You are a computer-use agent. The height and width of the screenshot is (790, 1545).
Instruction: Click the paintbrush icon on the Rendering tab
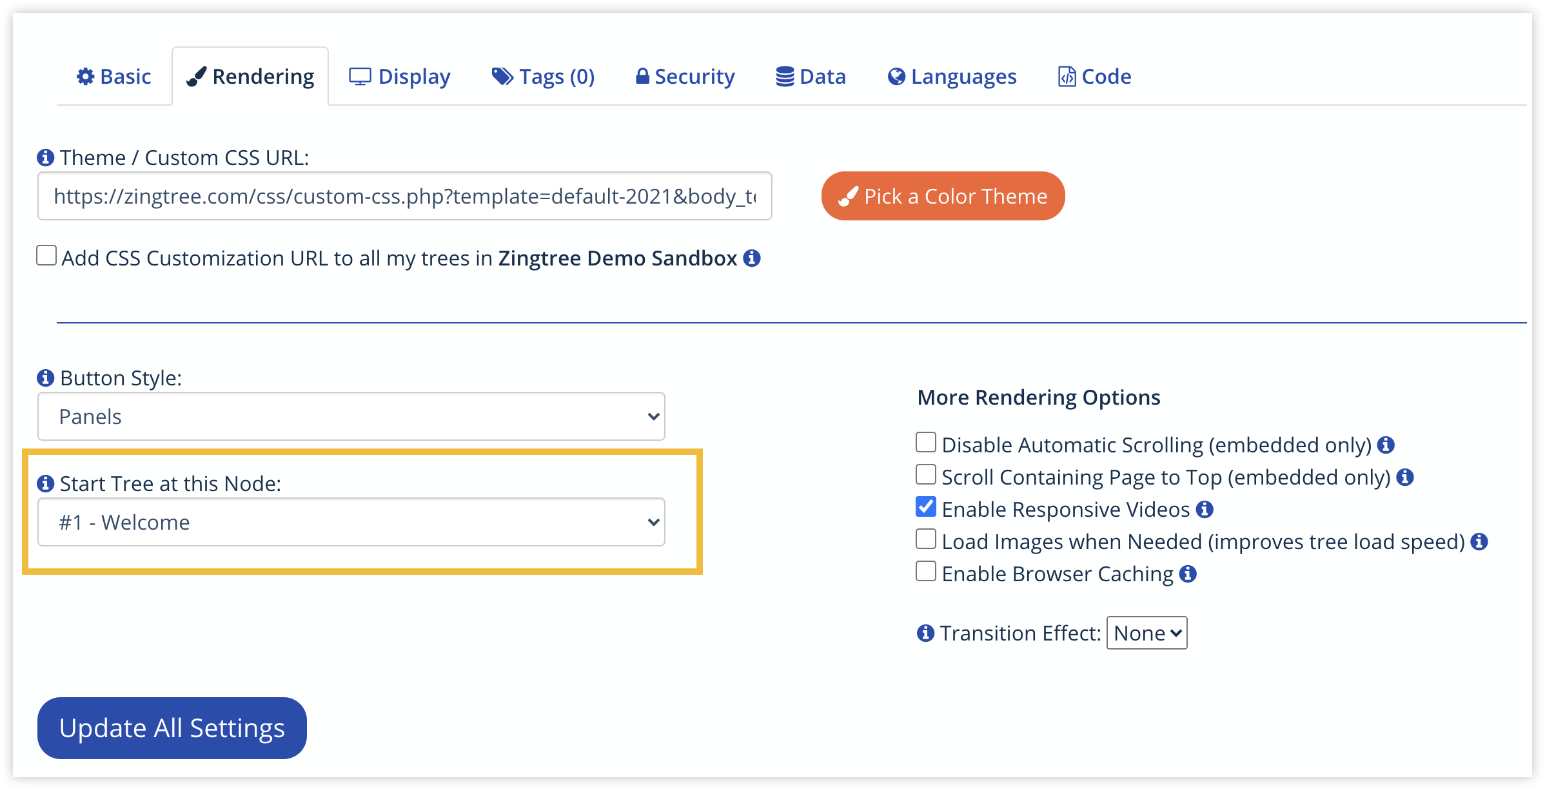[x=195, y=75]
